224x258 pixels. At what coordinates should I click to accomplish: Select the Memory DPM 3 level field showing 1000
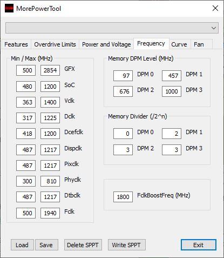(x=172, y=91)
